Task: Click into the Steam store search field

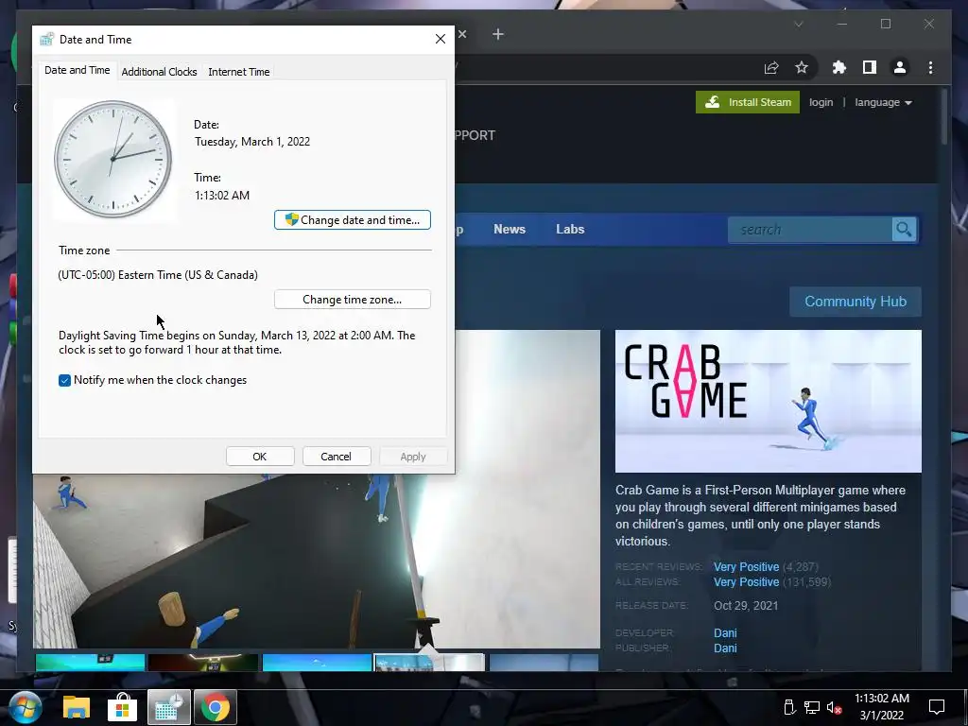Action: (810, 229)
